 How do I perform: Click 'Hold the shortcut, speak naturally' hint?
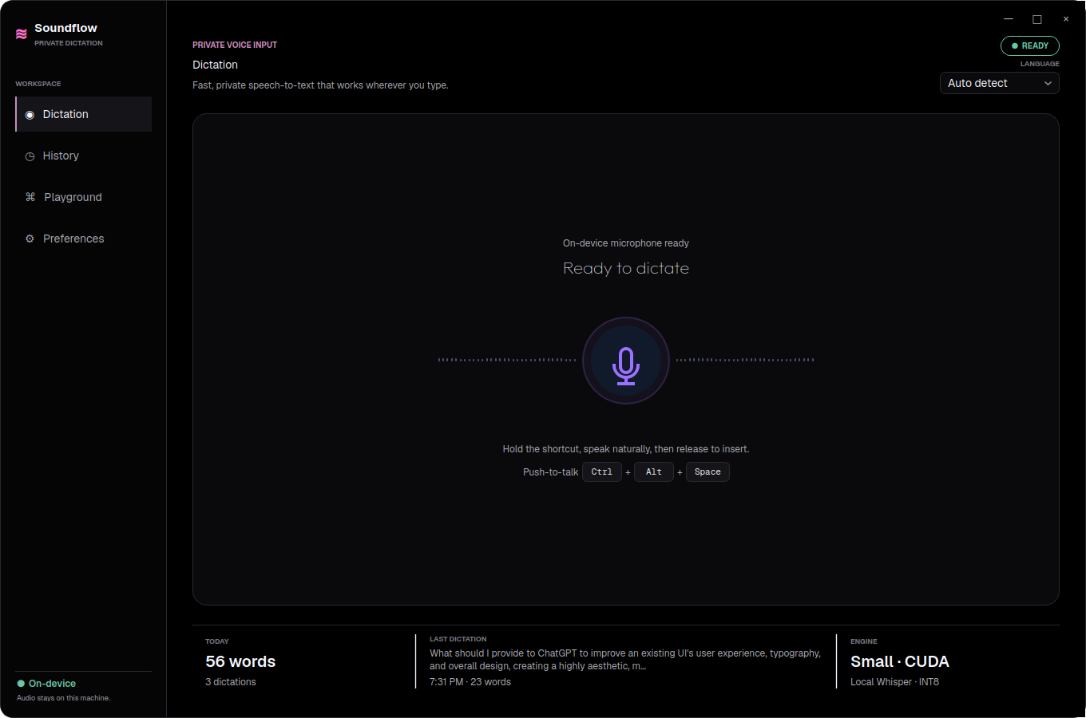point(626,449)
